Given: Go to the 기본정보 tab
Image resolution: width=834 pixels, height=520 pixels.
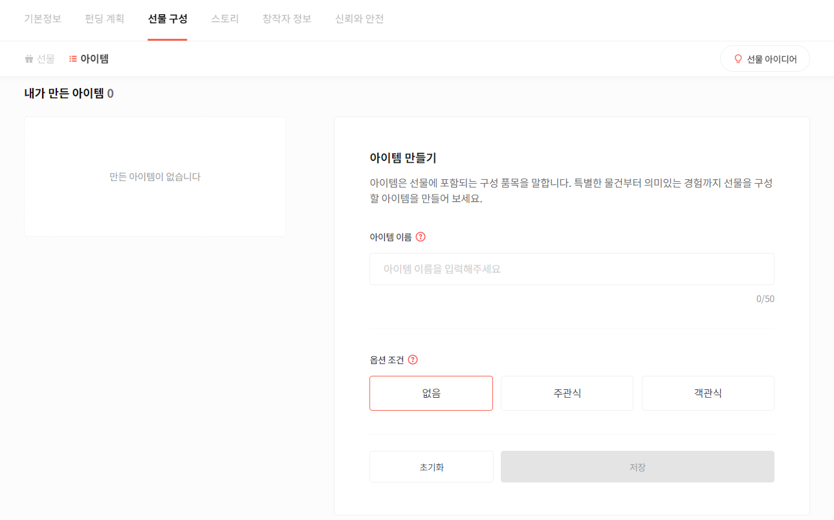Looking at the screenshot, I should 43,19.
